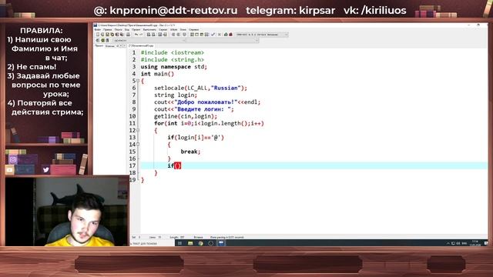Click the 'Lines: 19' status bar entry
The width and height of the screenshot is (493, 277).
(155, 237)
